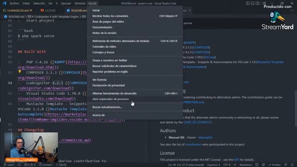The width and height of the screenshot is (297, 167).
Task: Click the Prettier status bar item
Action: 275,165
